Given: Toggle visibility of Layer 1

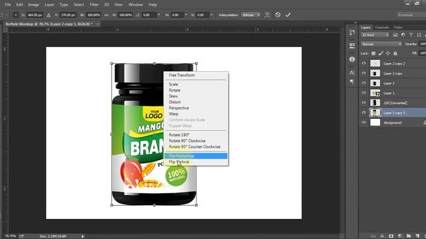Looking at the screenshot, I should pos(364,93).
